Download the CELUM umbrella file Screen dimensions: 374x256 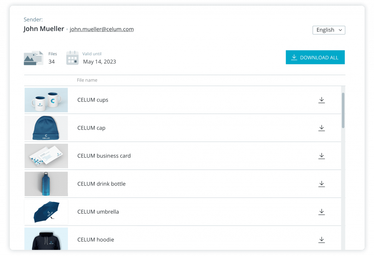click(x=321, y=211)
